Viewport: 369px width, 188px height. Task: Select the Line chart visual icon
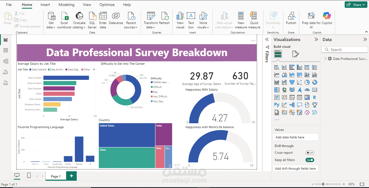pyautogui.click(x=277, y=75)
